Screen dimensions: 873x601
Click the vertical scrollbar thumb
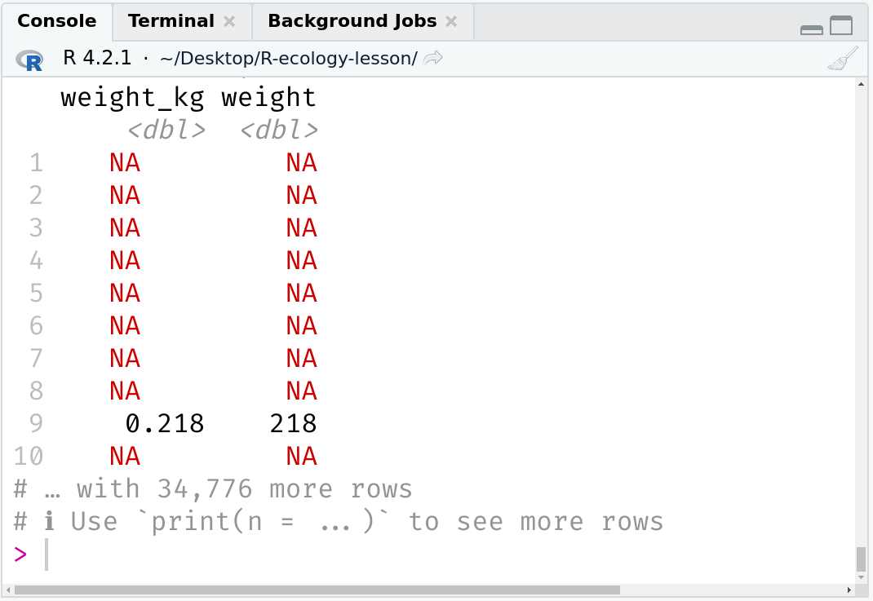pyautogui.click(x=862, y=559)
